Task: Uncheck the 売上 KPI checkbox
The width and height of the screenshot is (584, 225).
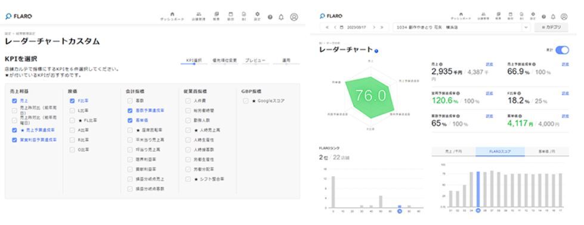Action: (x=14, y=101)
